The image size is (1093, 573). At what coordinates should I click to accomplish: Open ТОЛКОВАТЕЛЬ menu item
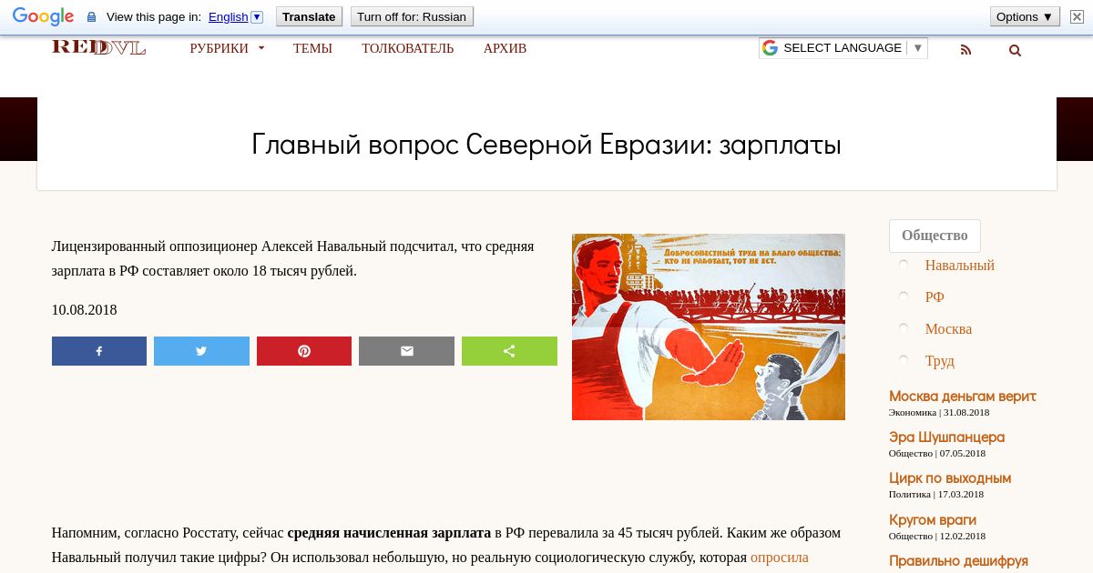pos(407,48)
